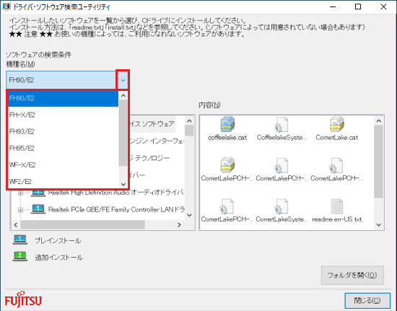Close the window with the X button

383,6
